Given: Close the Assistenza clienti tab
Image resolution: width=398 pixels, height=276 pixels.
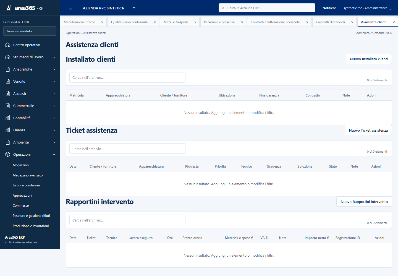Looking at the screenshot, I should click(x=394, y=22).
